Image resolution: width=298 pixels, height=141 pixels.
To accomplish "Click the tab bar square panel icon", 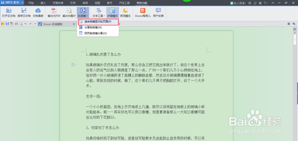I will 289,24.
